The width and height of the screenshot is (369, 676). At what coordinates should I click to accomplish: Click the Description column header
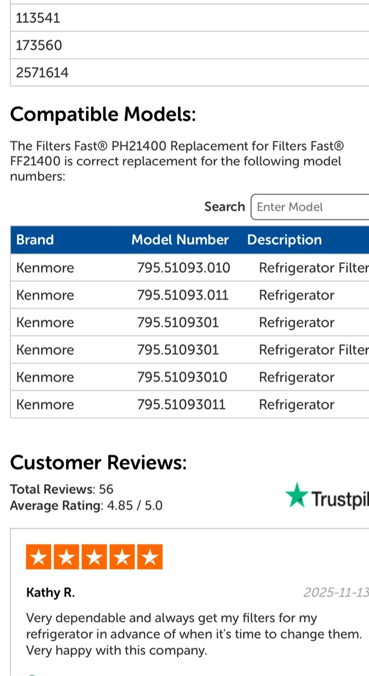285,240
